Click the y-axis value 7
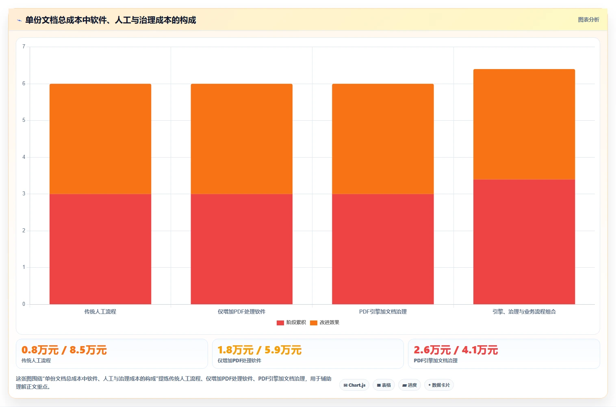This screenshot has height=407, width=616. pos(24,47)
